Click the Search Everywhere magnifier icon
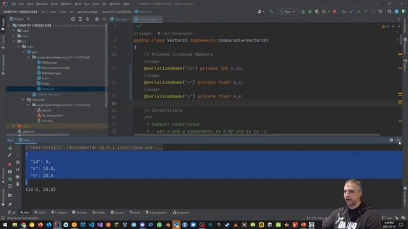 pyautogui.click(x=390, y=11)
